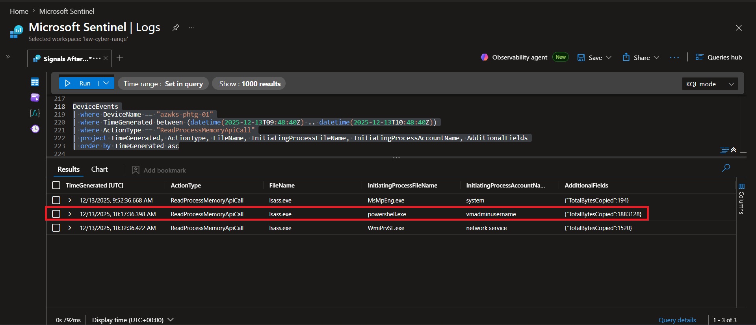Expand the 9:52:36.668 AM result row

pyautogui.click(x=70, y=200)
